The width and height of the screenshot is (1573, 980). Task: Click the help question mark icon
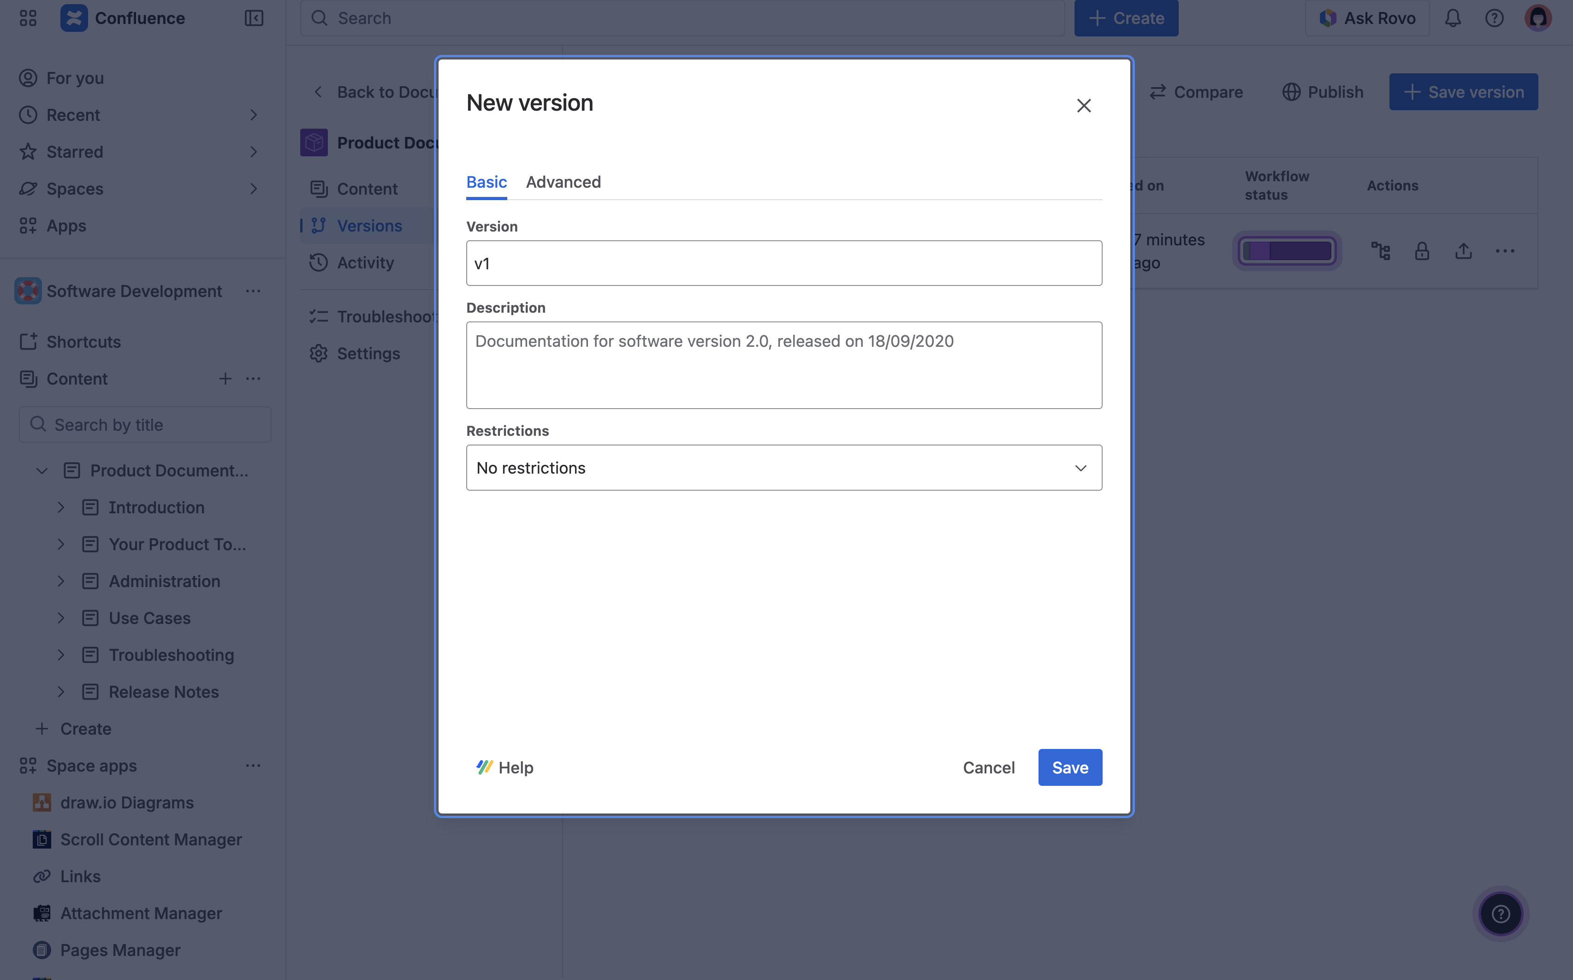tap(1495, 18)
